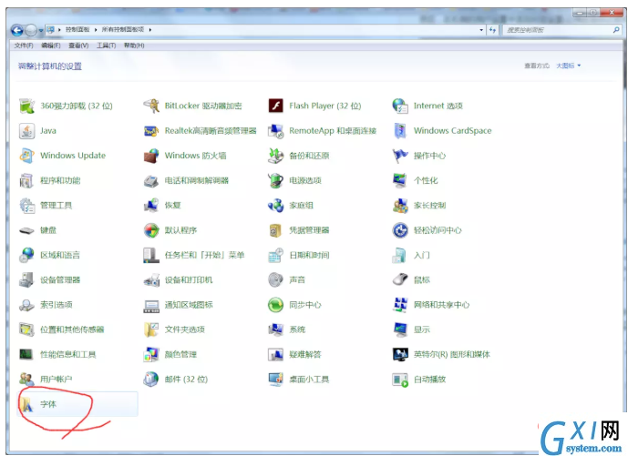Expand the recent pages arrow beside Forward
Viewport: 628px width, 456px height.
click(41, 30)
